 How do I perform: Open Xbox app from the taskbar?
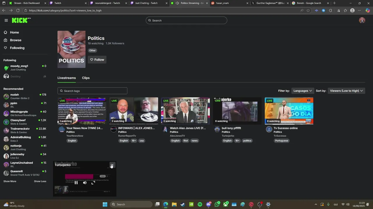(x=226, y=204)
